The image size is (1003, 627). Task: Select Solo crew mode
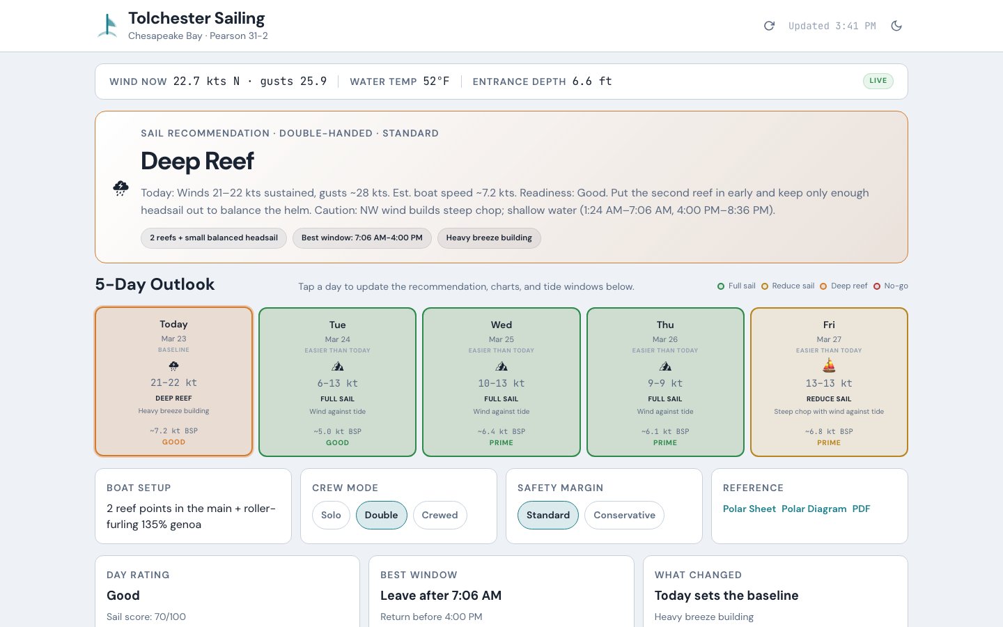(331, 515)
